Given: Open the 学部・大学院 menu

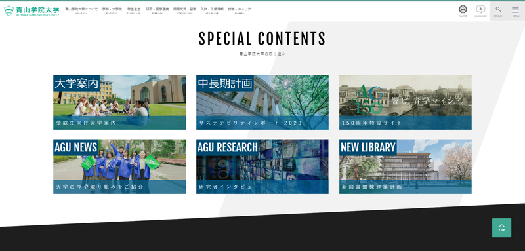Looking at the screenshot, I should 112,10.
